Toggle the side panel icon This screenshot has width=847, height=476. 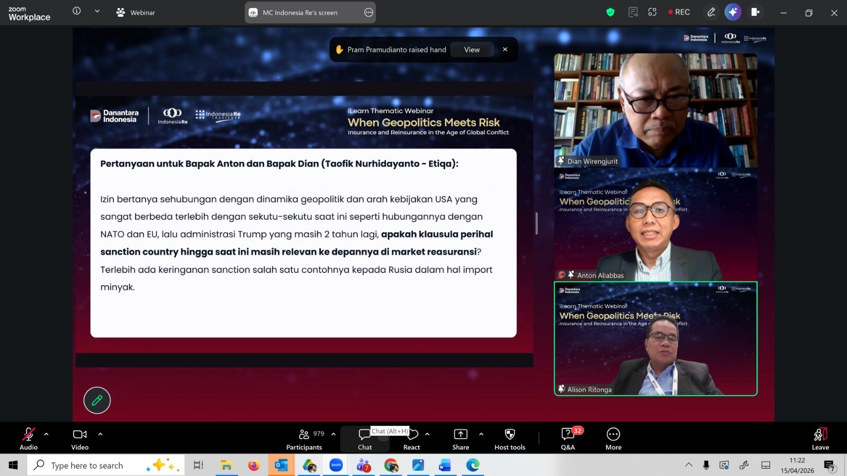pyautogui.click(x=755, y=12)
